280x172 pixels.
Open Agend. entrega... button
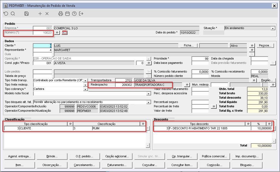coord(20,156)
